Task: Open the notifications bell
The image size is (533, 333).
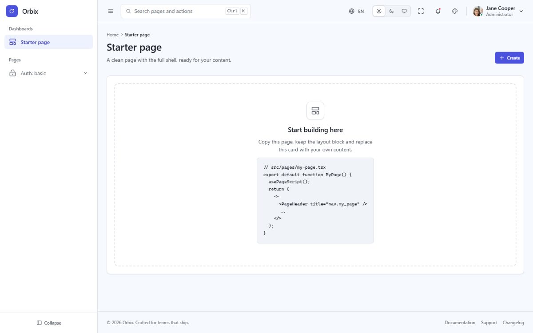Action: click(438, 11)
